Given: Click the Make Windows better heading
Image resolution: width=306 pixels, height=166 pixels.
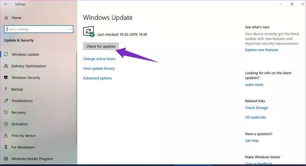Looking at the screenshot, I should click(262, 157).
